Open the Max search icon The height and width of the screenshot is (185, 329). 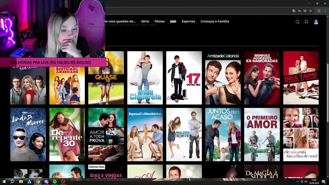pyautogui.click(x=297, y=22)
